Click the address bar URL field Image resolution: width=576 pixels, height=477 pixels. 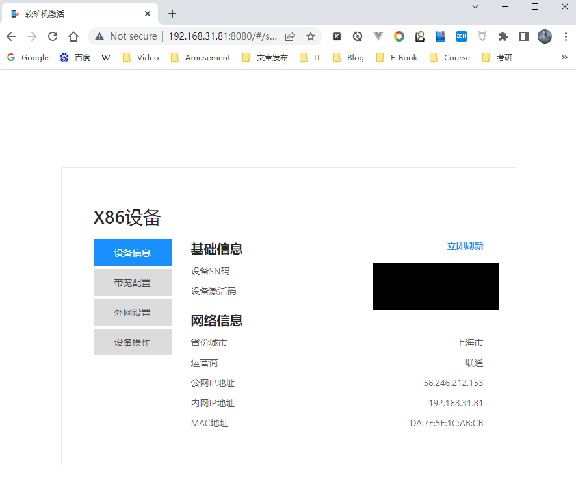click(x=222, y=36)
